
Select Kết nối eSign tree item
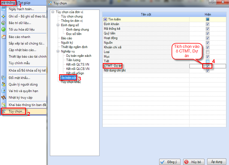75,73
